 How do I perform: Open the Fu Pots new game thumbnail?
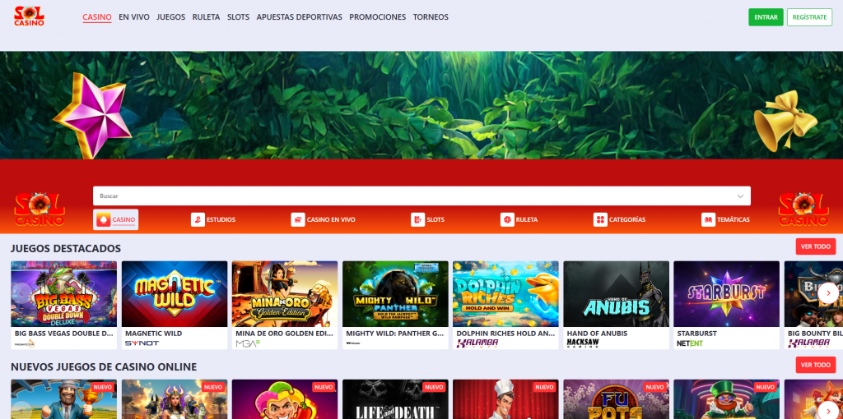(x=616, y=399)
